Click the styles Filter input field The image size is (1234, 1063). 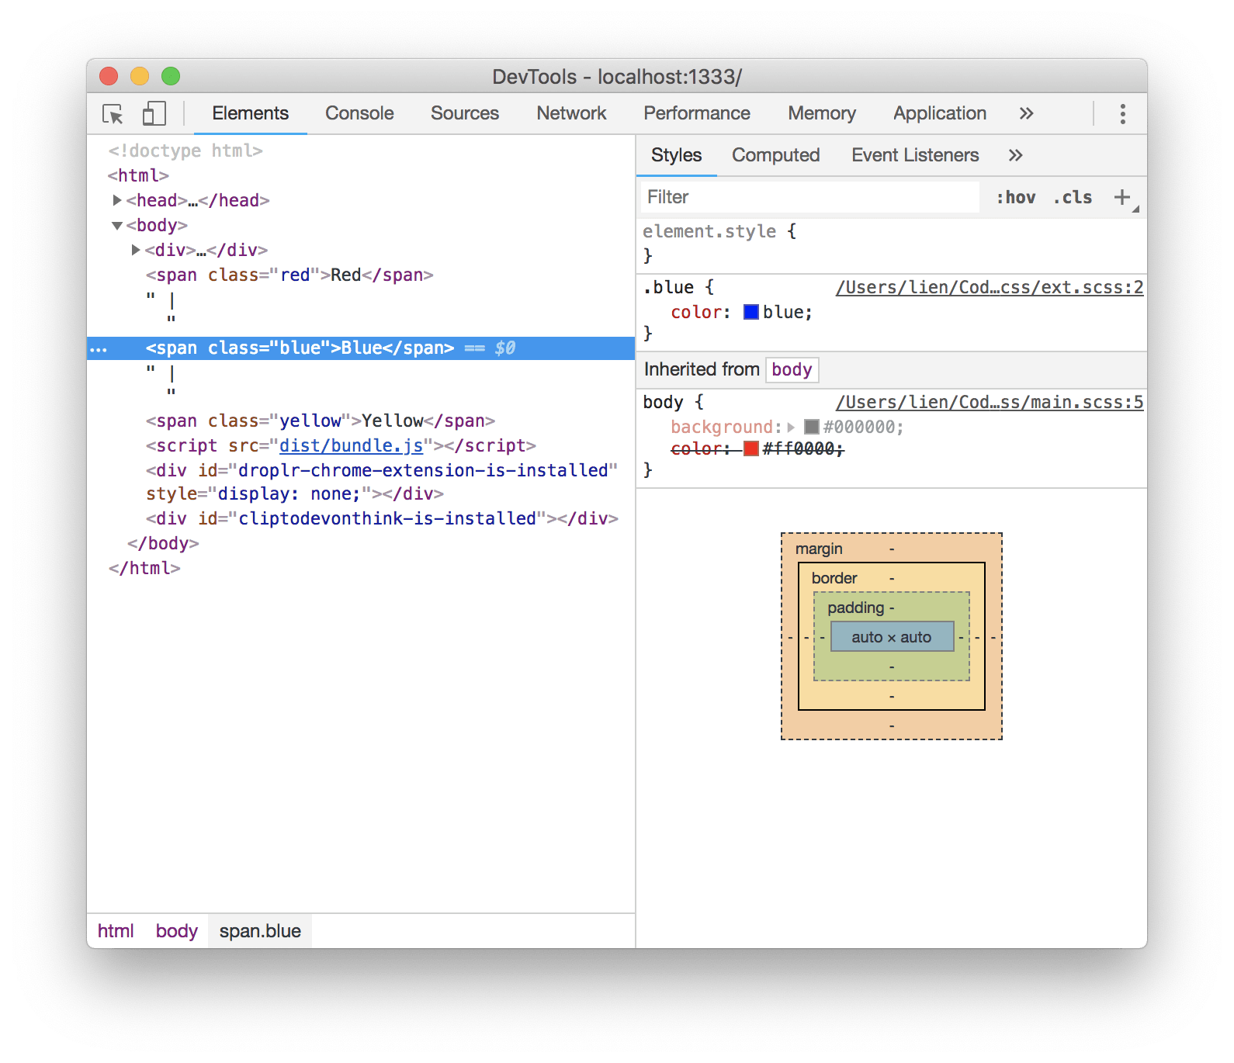click(807, 198)
